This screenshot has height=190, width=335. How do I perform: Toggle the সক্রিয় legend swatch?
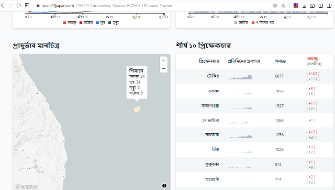(x=81, y=23)
